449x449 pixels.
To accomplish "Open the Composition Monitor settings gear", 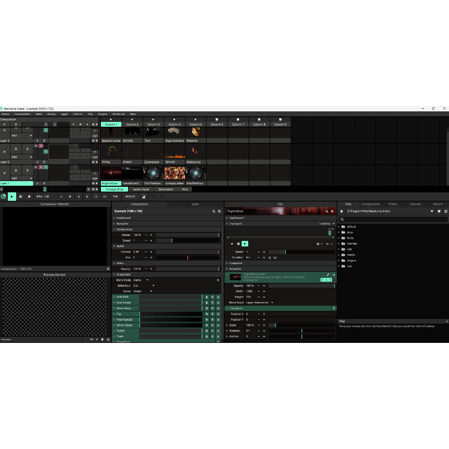I will (x=108, y=269).
